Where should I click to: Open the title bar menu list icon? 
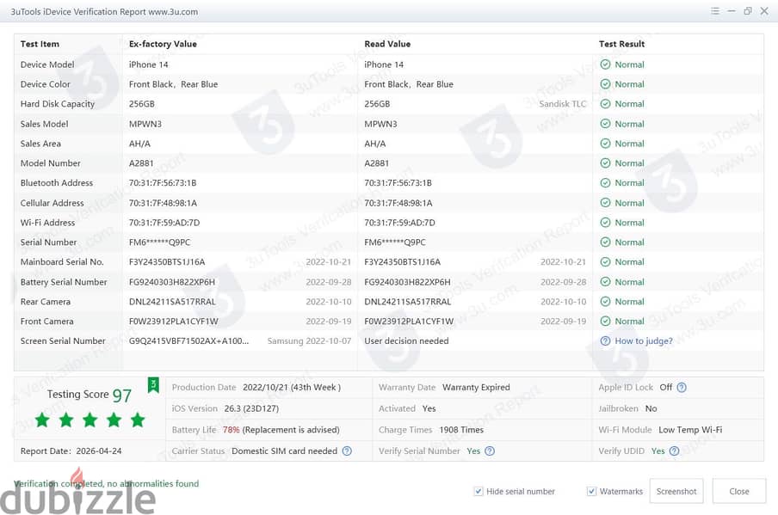coord(714,11)
